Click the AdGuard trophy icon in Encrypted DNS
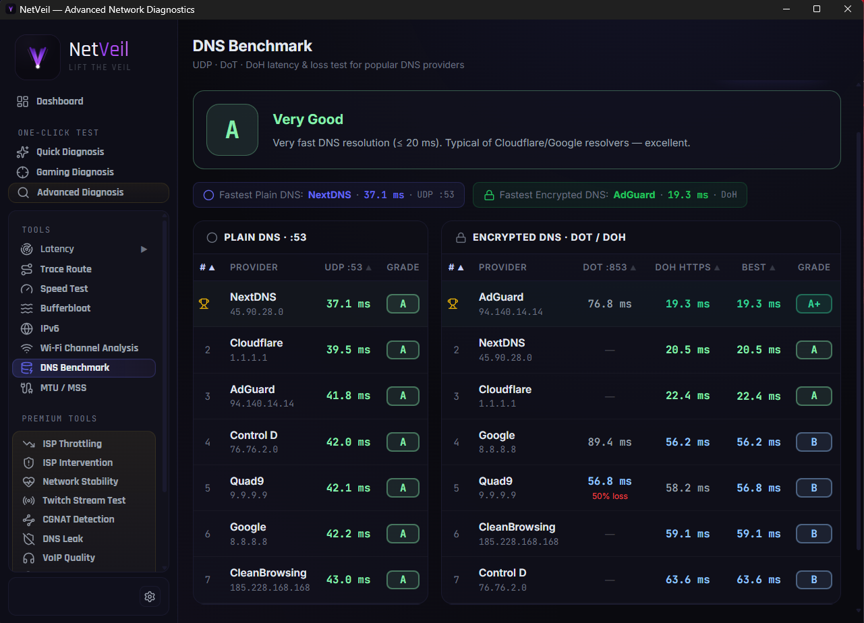 (x=453, y=304)
